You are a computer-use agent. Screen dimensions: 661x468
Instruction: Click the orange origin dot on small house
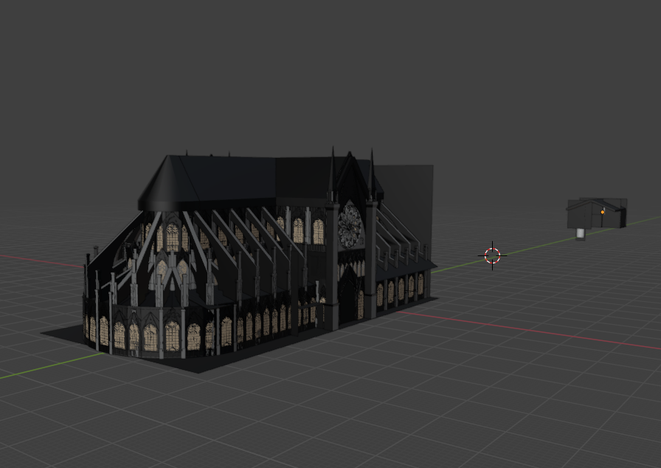pyautogui.click(x=603, y=212)
